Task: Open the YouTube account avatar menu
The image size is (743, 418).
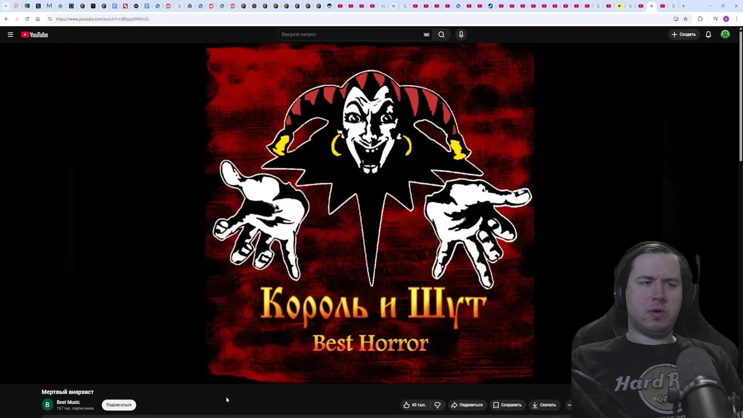Action: point(725,34)
